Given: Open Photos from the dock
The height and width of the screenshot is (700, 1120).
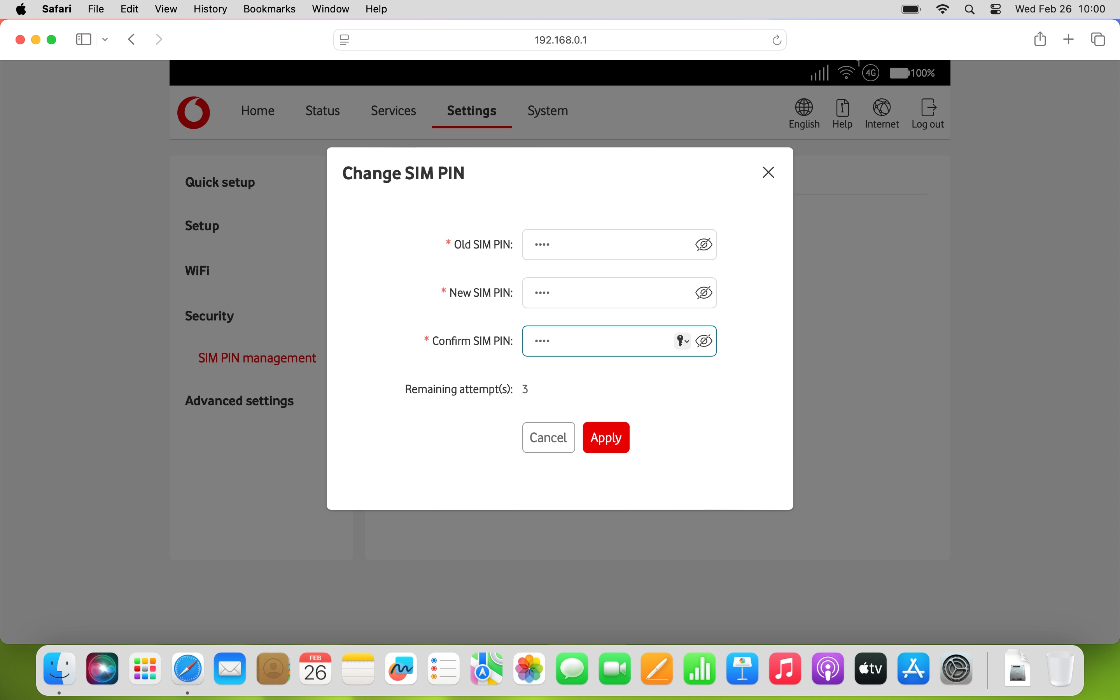Looking at the screenshot, I should tap(529, 668).
